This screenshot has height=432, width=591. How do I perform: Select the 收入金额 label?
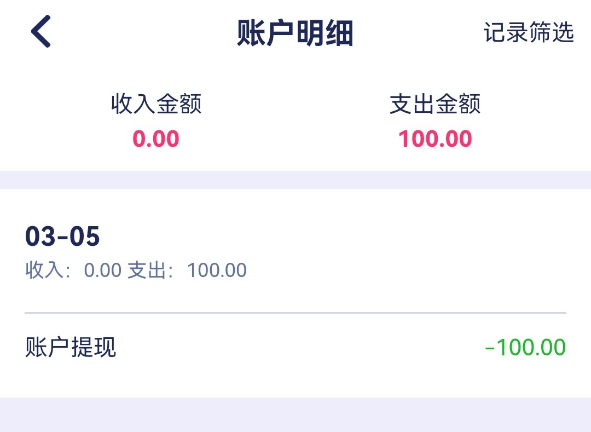pyautogui.click(x=156, y=103)
